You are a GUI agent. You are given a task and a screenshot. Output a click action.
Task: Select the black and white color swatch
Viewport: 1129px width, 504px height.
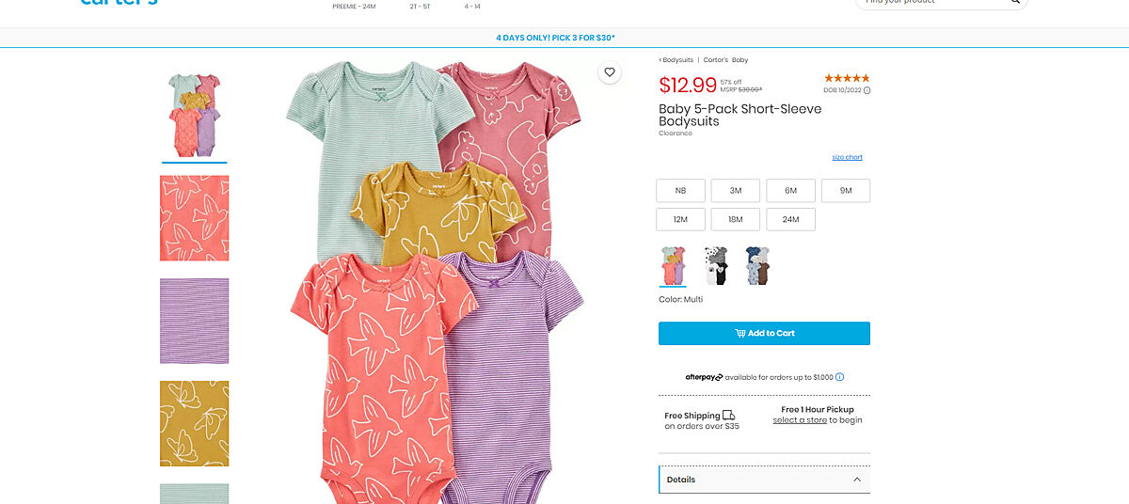click(x=715, y=265)
